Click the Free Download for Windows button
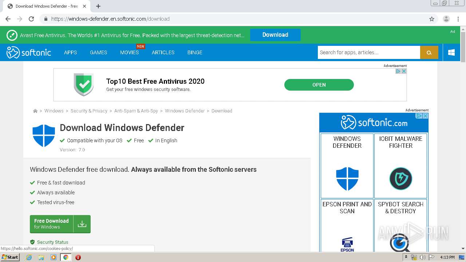Viewport: 466px width, 262px height. coord(60,224)
